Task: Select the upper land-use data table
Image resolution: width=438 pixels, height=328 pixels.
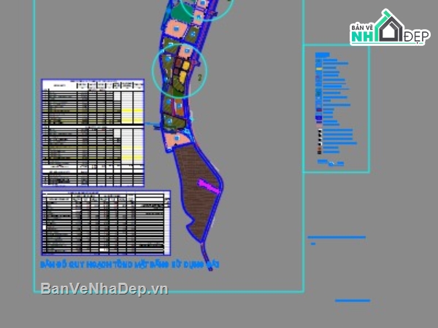Action: [93, 133]
